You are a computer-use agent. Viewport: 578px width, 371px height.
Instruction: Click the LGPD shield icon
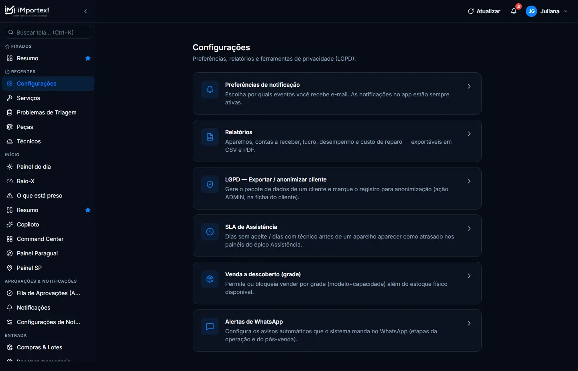(x=210, y=184)
